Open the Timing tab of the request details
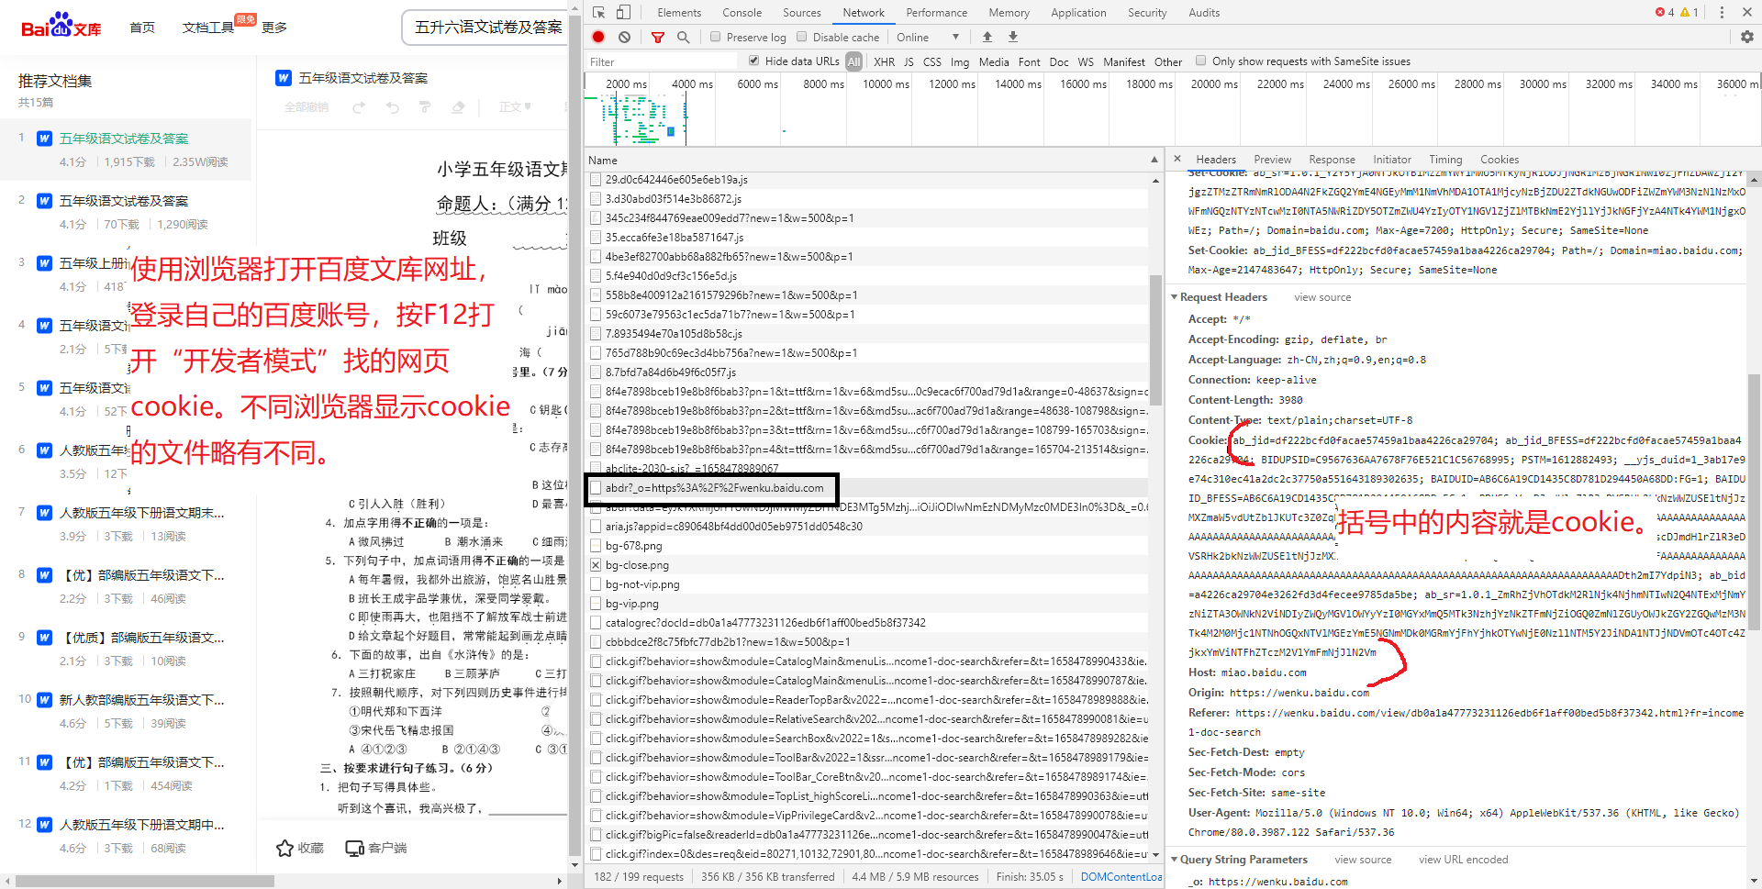Viewport: 1762px width, 889px height. 1445,159
